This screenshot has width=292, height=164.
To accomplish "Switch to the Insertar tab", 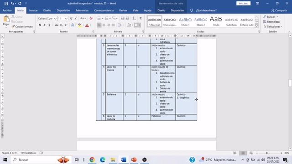I will [33, 10].
